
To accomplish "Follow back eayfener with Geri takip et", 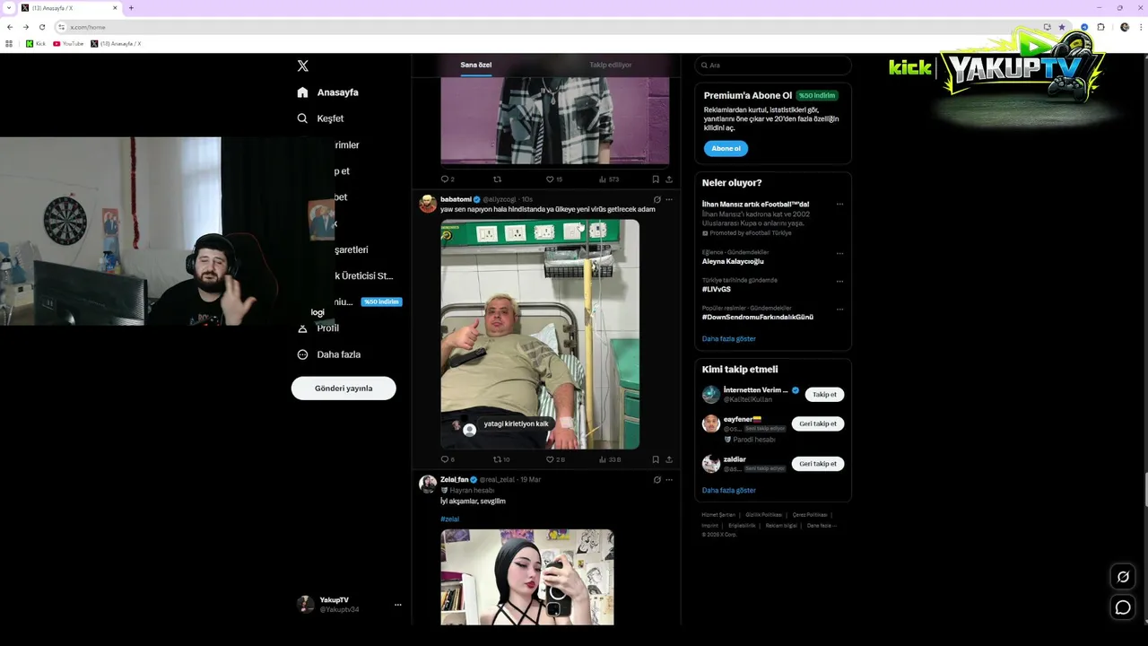I will (818, 423).
